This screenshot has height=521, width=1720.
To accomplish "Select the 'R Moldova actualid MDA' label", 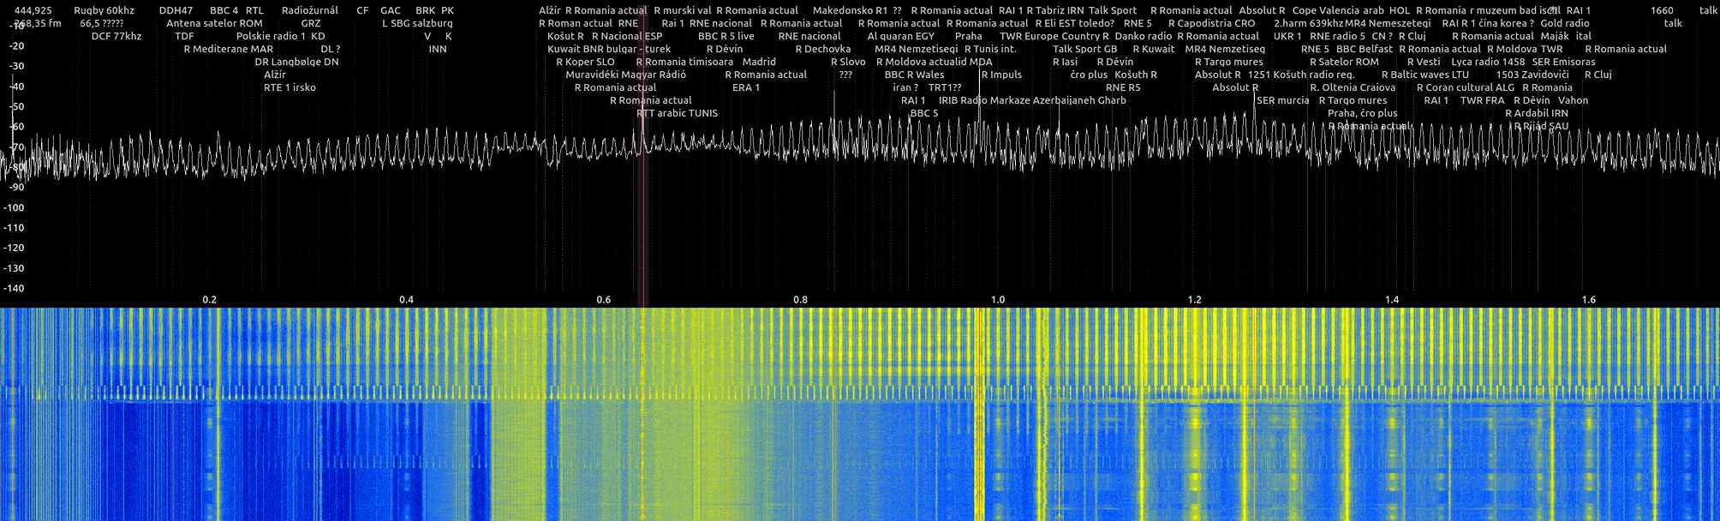I will [x=935, y=62].
